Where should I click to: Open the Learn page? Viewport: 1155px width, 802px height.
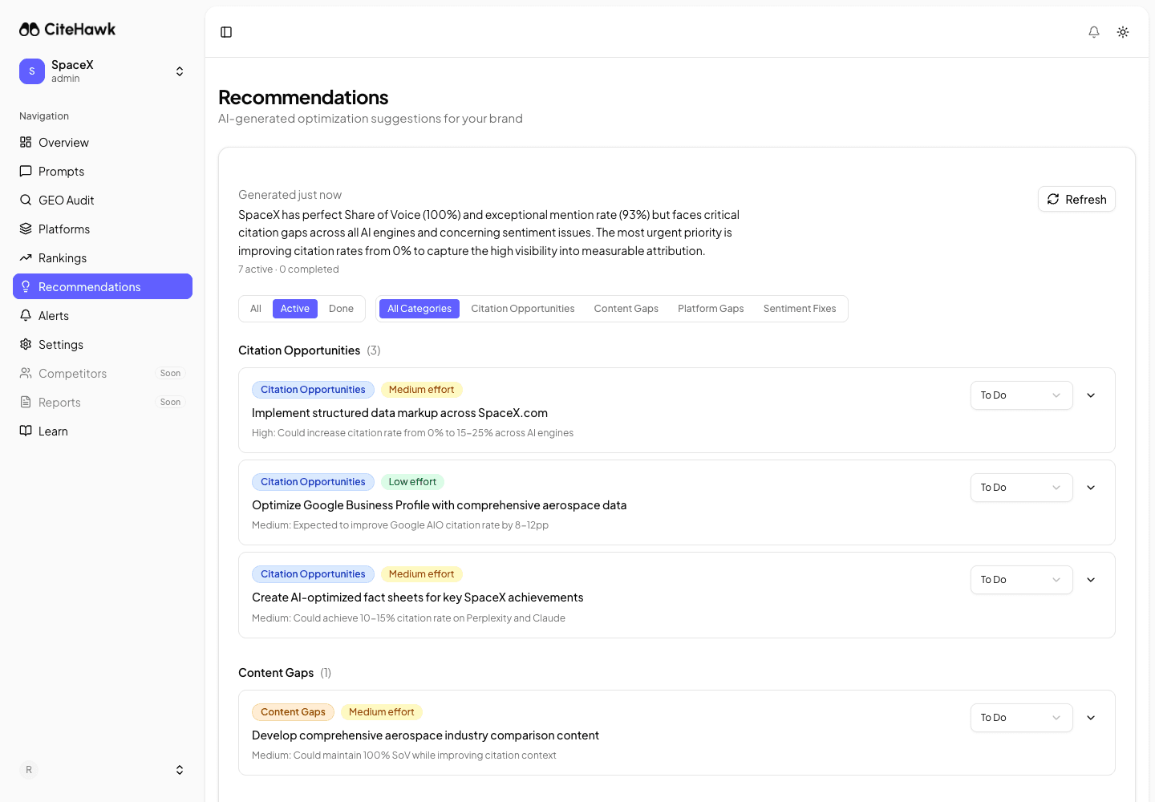tap(103, 431)
